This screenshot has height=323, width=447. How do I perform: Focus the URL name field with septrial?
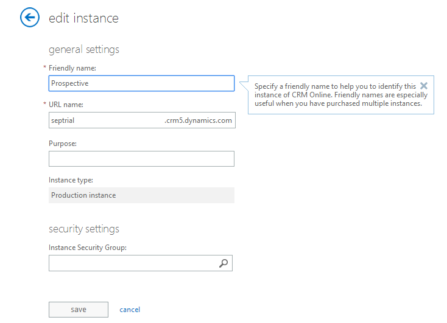click(104, 120)
